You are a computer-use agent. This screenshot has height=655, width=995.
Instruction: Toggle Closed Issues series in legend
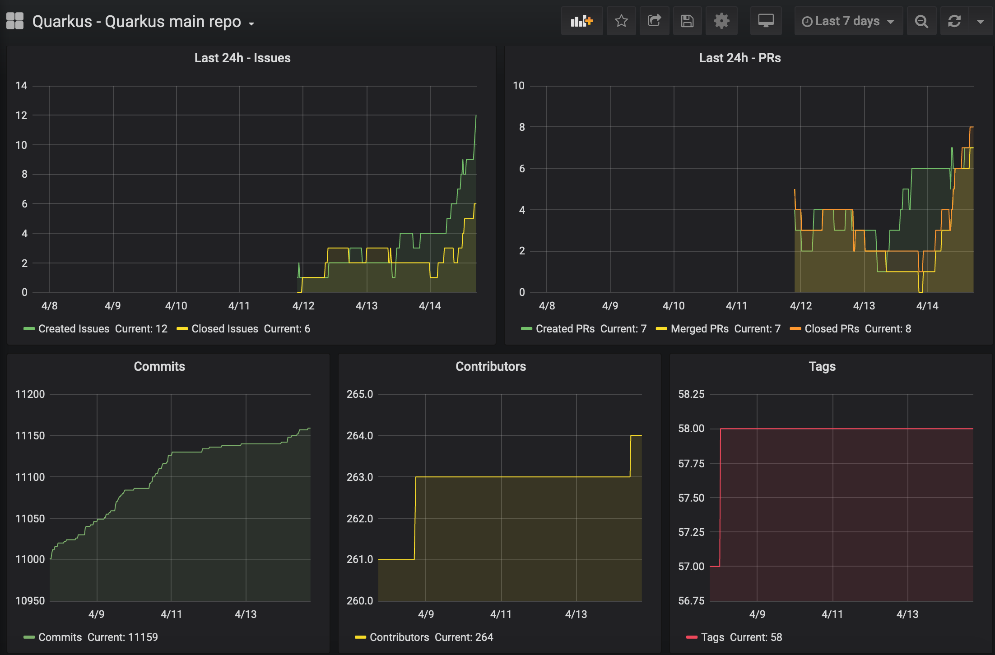pyautogui.click(x=225, y=329)
